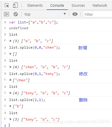Viewport: 112px width, 127px height.
Task: Click the 新增 annotation text
Action: pos(83,48)
